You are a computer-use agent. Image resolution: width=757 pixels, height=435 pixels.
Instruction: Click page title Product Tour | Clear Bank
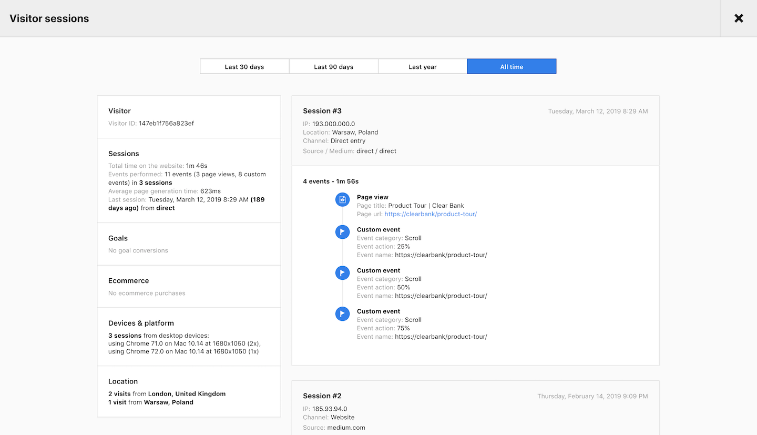(426, 206)
